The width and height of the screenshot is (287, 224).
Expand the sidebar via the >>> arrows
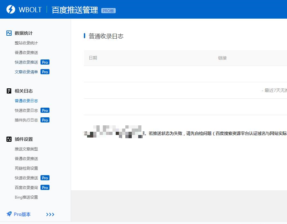50,214
